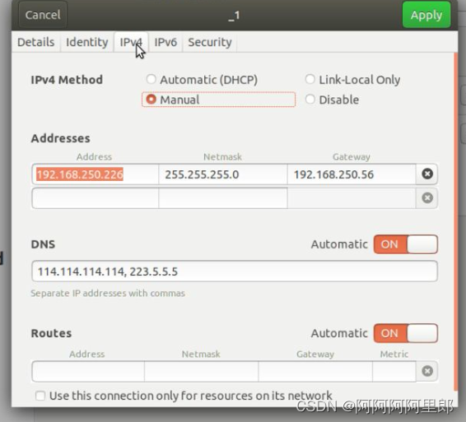Click the Routes gateway field
466x422 pixels.
pos(315,371)
